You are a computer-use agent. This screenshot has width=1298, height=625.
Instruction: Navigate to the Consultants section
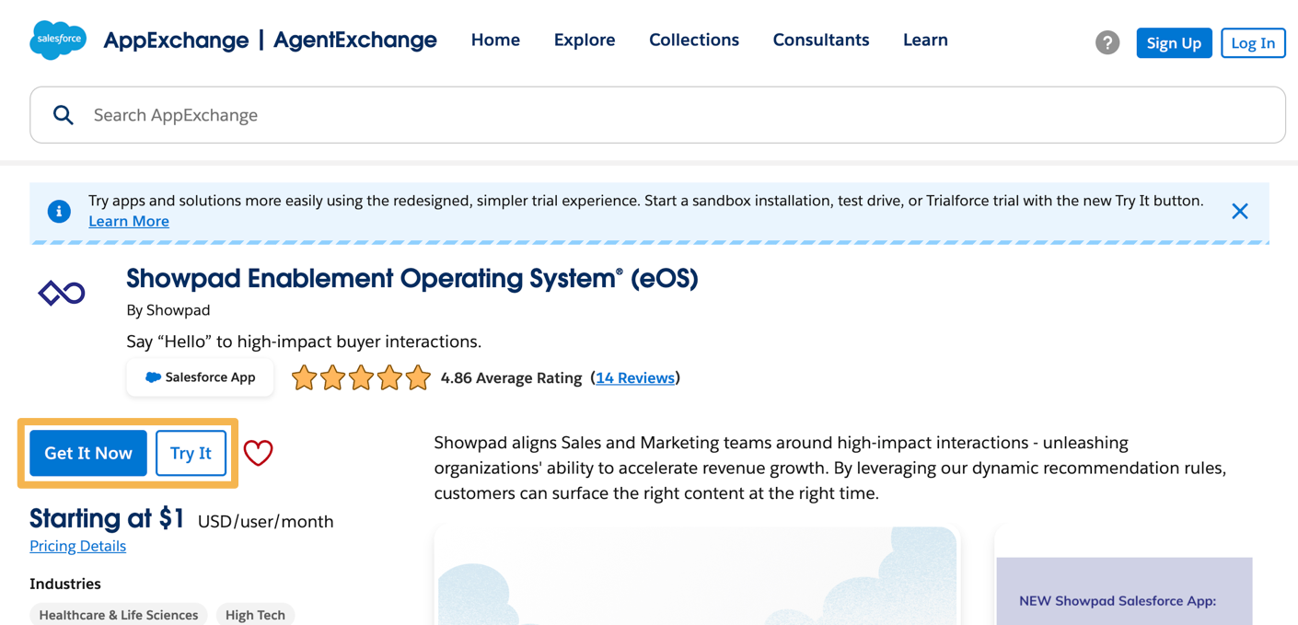(820, 40)
